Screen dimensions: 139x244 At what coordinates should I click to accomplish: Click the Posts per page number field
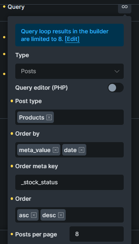click(97, 234)
